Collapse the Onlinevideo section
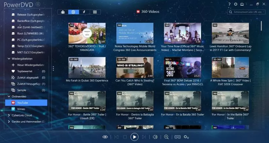 click(9, 96)
